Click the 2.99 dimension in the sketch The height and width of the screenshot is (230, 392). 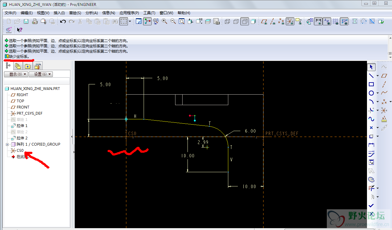coord(203,142)
